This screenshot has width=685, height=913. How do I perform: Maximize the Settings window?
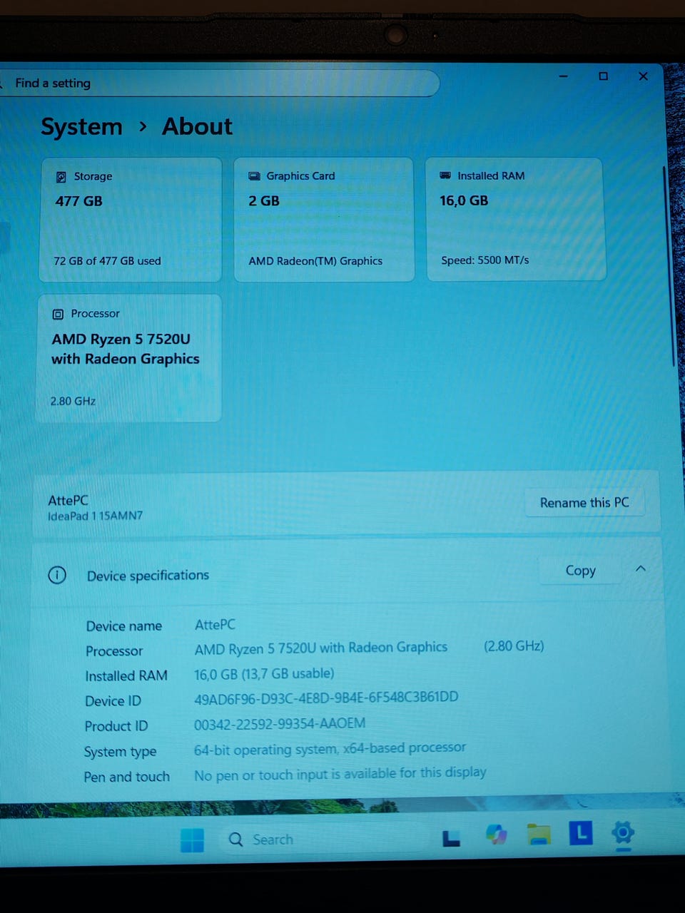[x=603, y=76]
